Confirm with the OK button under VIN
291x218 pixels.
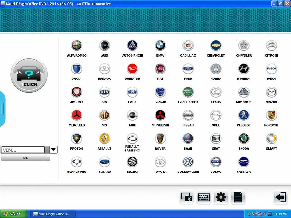pyautogui.click(x=26, y=158)
